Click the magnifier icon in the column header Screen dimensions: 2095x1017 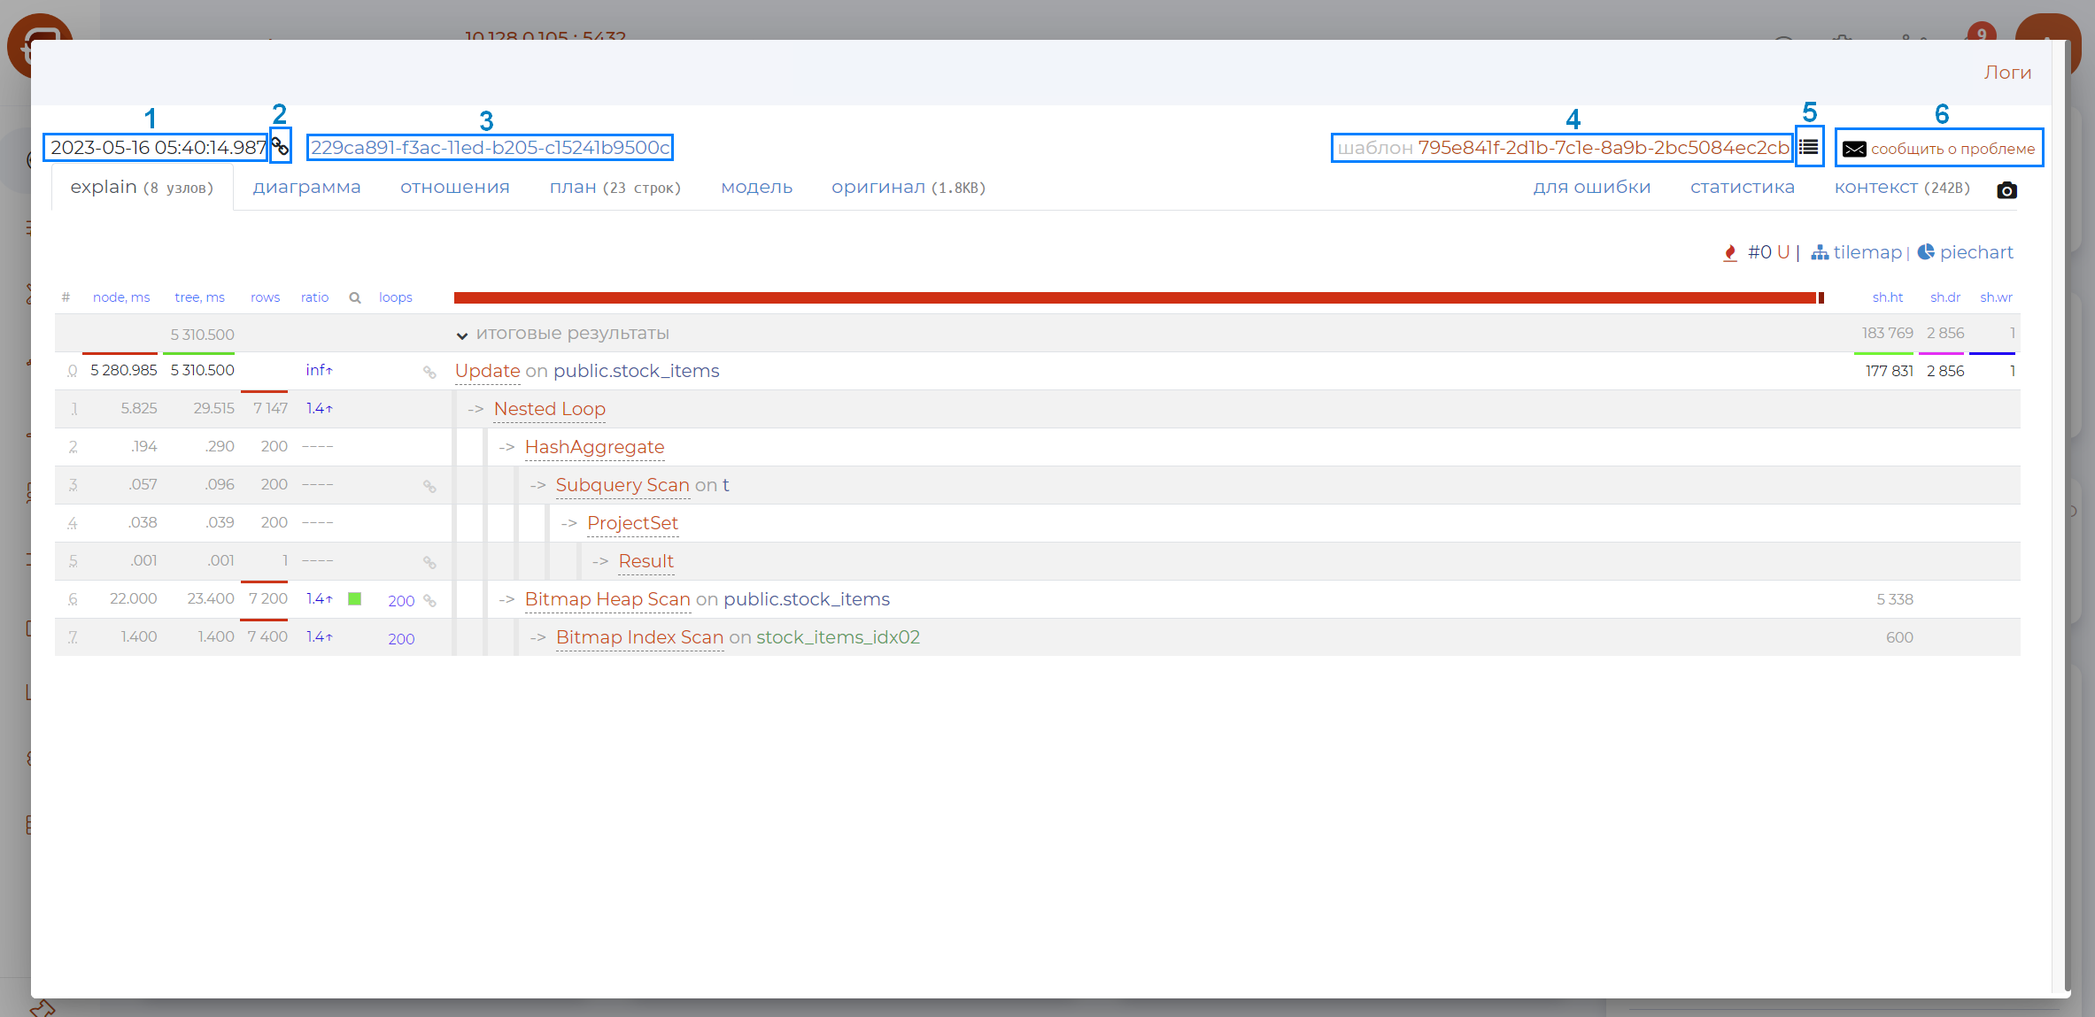(355, 298)
